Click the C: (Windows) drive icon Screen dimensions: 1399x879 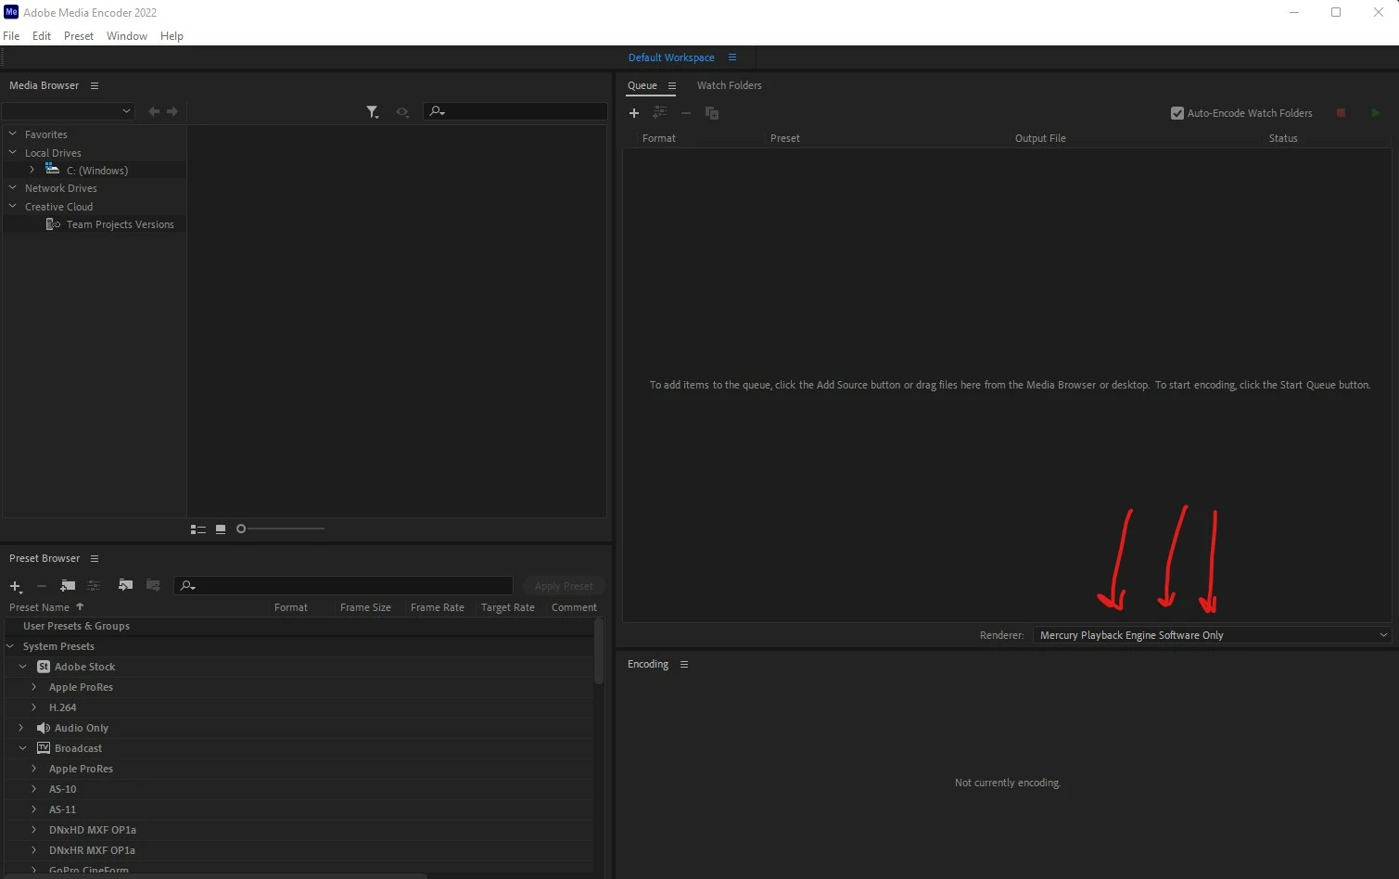[52, 170]
